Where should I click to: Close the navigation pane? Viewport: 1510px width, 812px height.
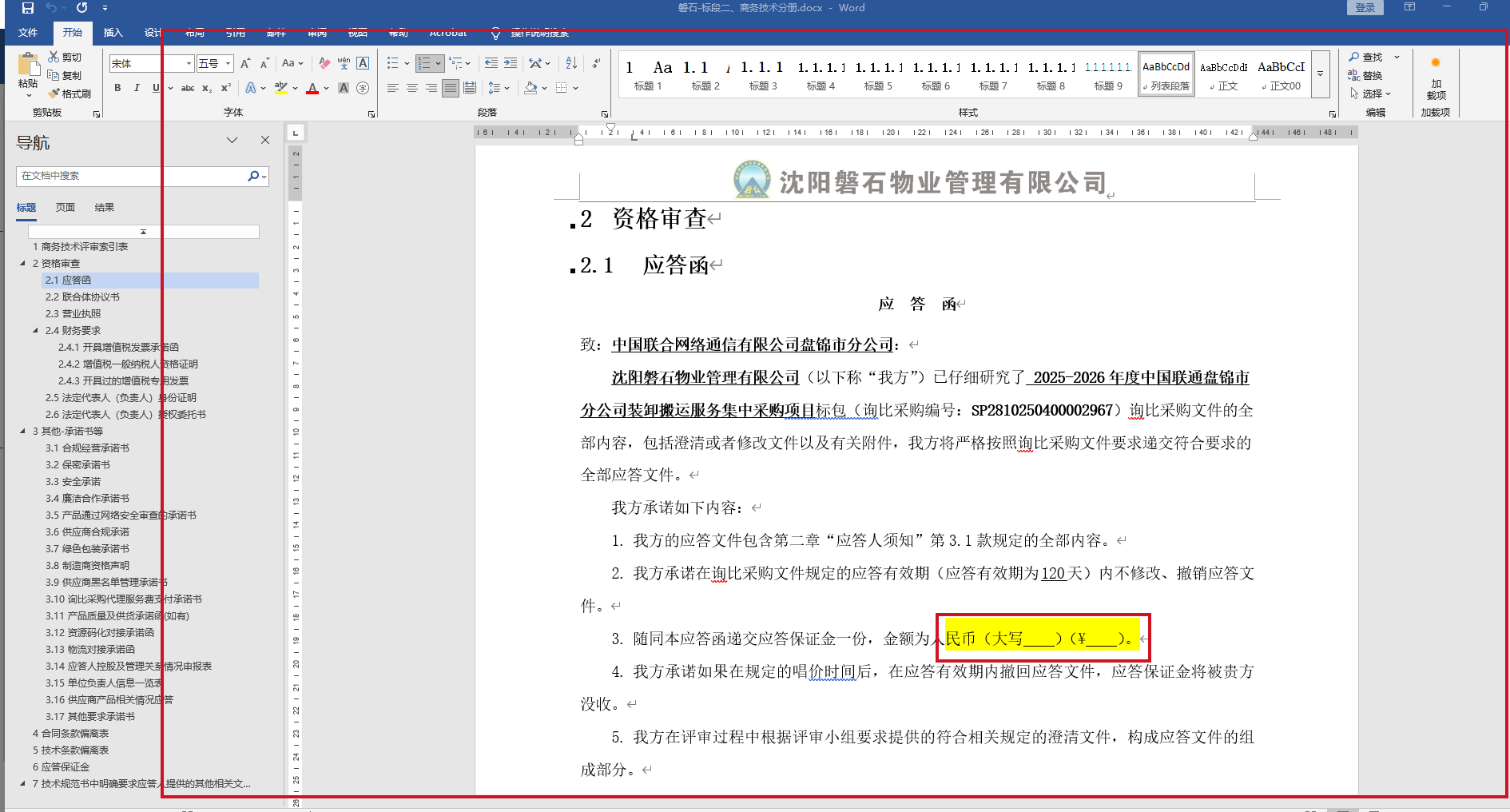[x=265, y=140]
